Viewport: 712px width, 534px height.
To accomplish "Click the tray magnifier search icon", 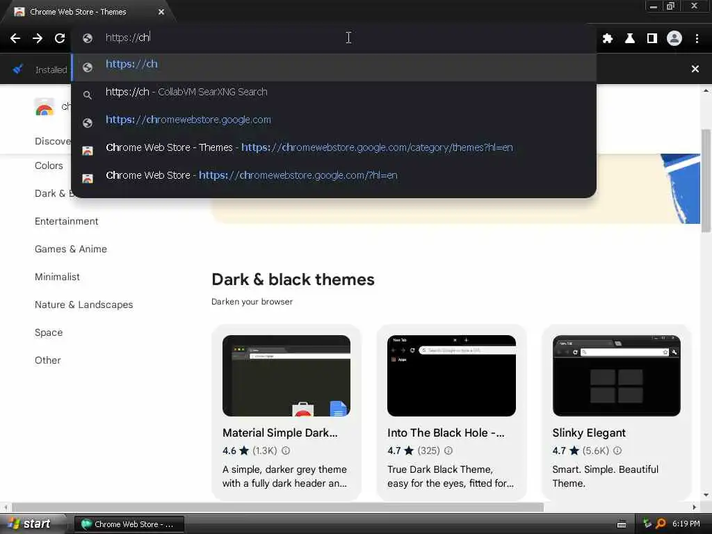I will [x=661, y=524].
